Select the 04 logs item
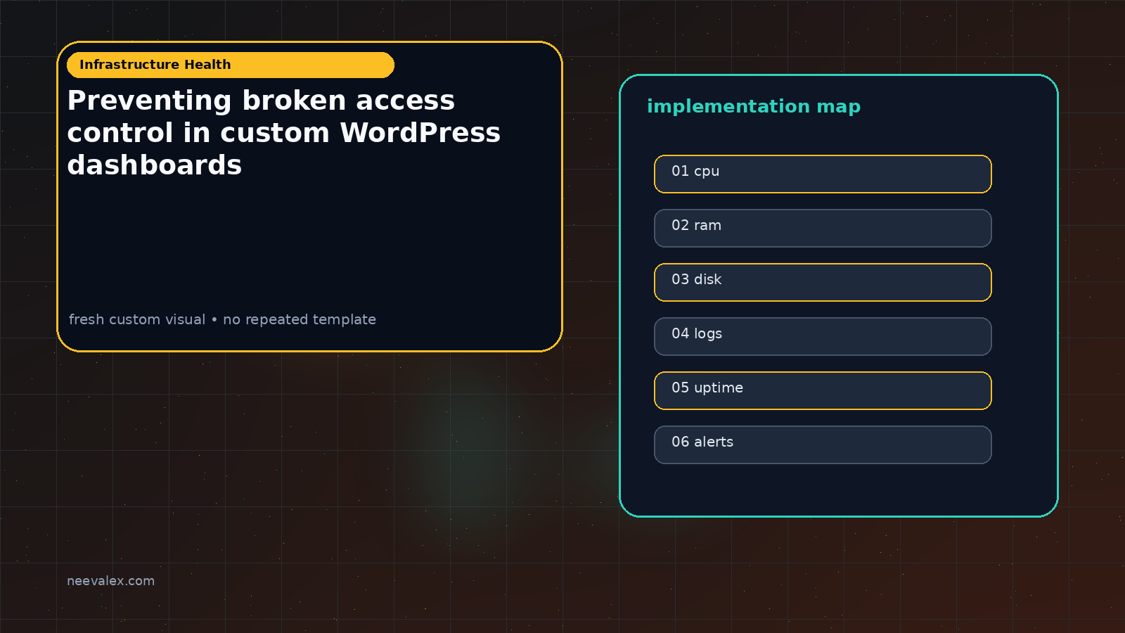The image size is (1125, 633). tap(823, 336)
